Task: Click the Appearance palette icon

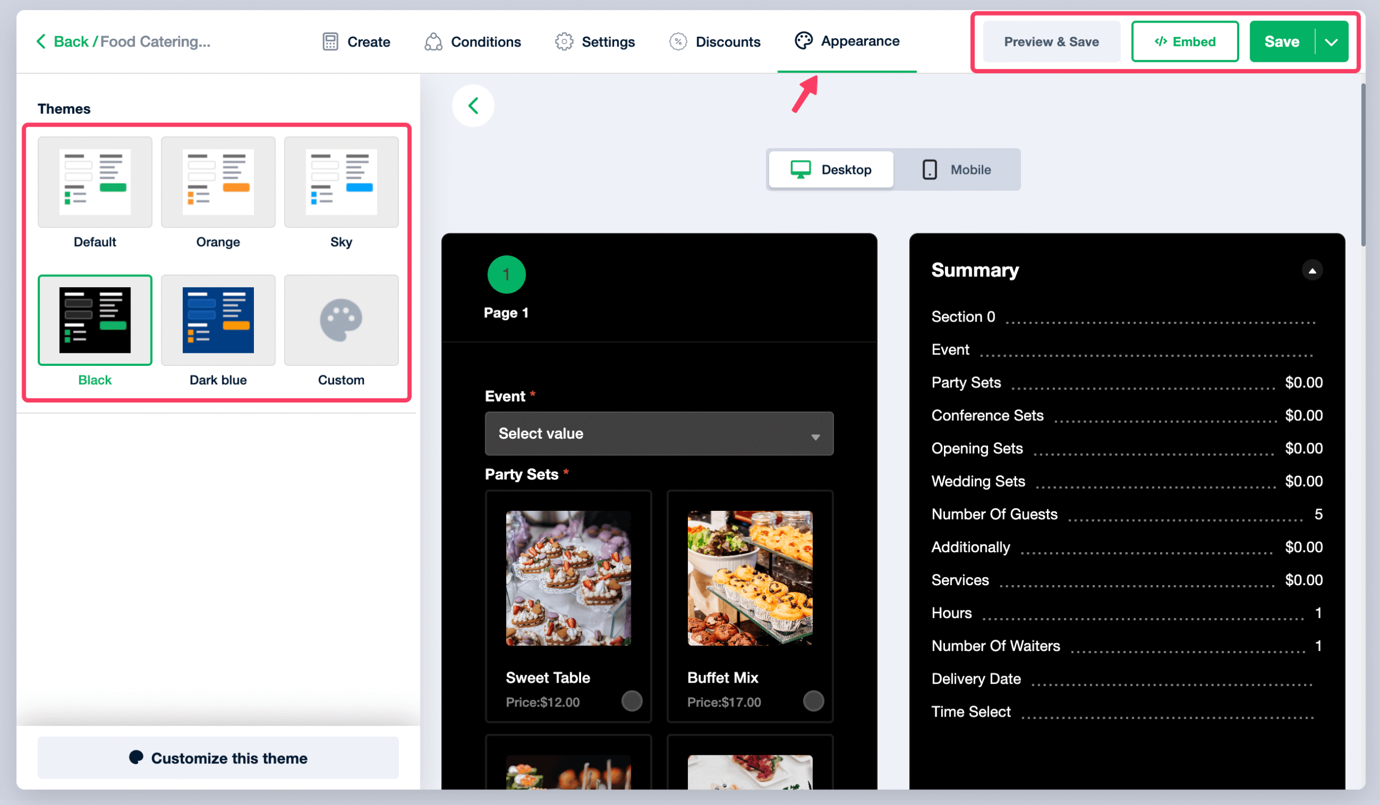Action: 803,41
